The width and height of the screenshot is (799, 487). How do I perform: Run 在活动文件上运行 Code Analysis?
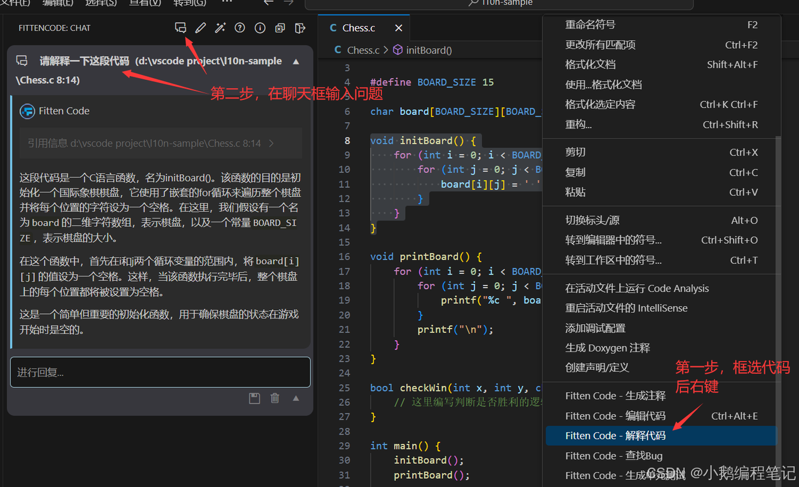662,288
